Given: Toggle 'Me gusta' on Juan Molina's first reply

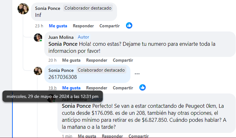Looking at the screenshot, I should (71, 60).
